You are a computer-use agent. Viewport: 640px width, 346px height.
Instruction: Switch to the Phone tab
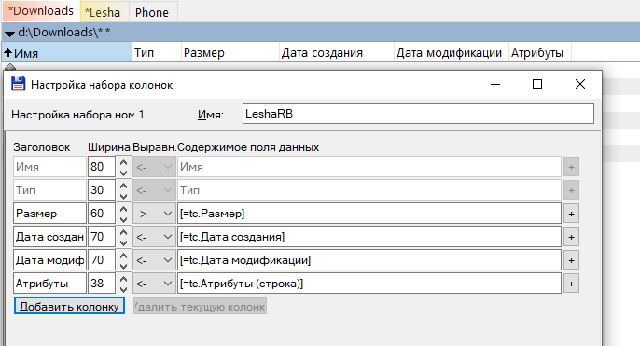pyautogui.click(x=152, y=12)
